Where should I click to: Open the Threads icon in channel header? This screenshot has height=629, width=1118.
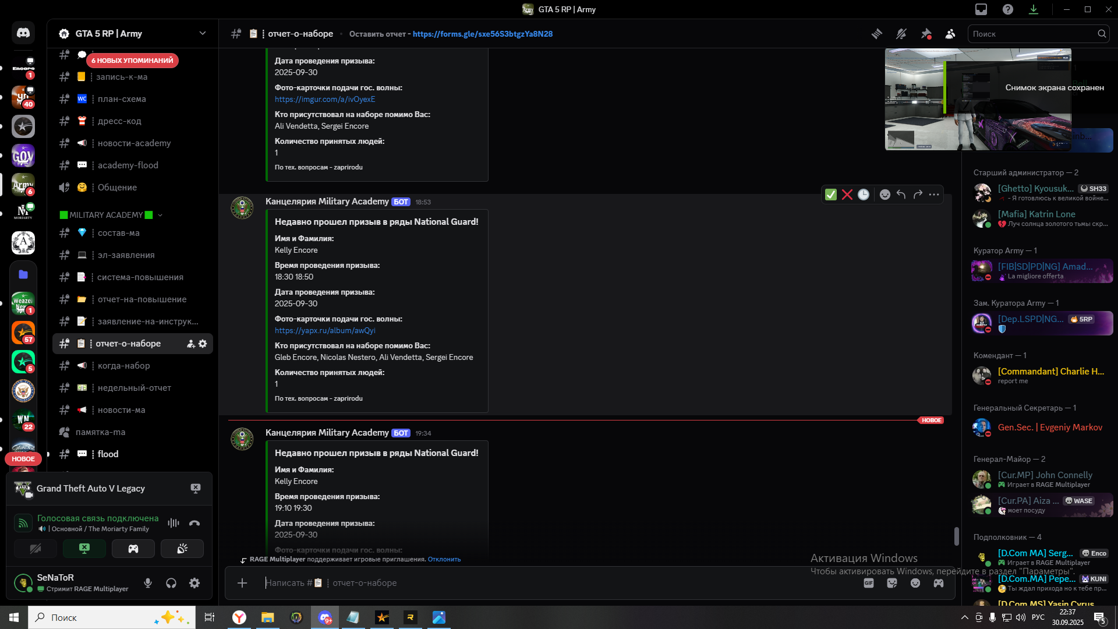[876, 34]
